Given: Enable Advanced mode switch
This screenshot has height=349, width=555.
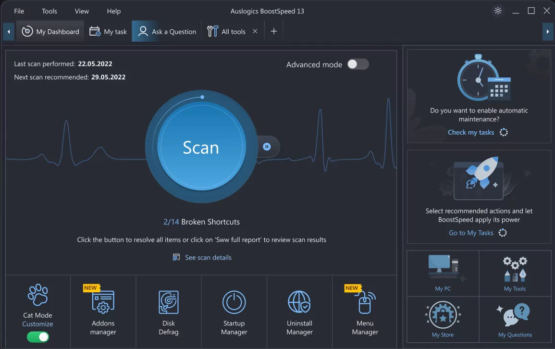Looking at the screenshot, I should click(x=358, y=64).
